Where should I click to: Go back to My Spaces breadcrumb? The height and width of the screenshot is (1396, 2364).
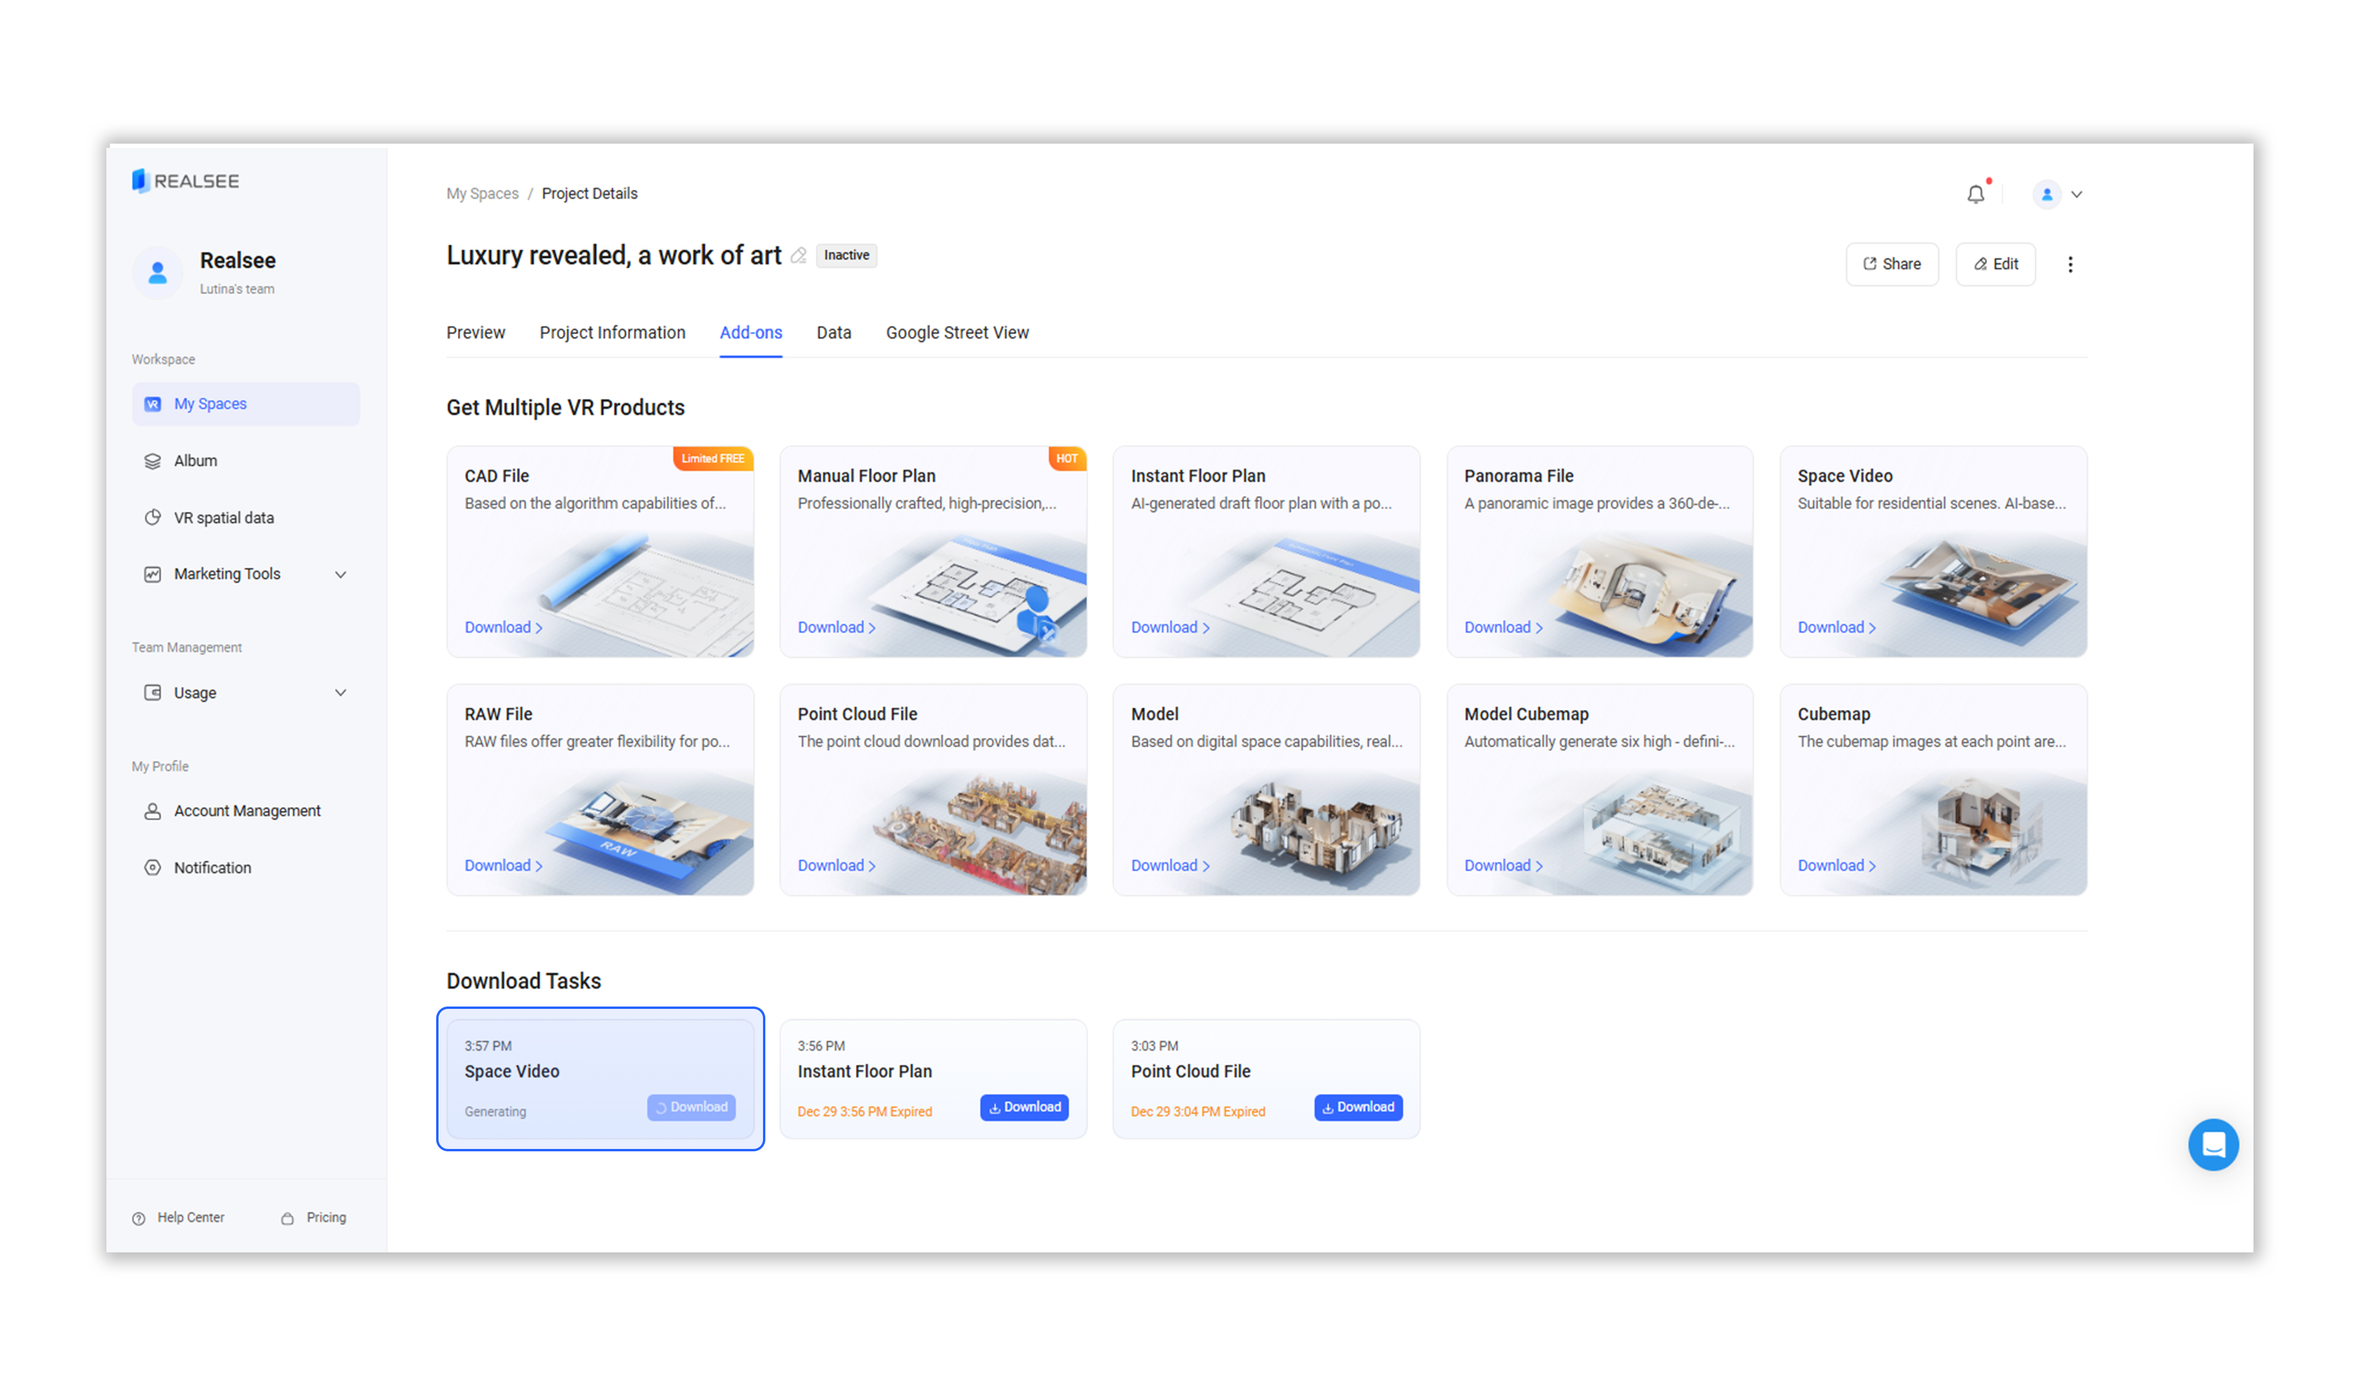[482, 194]
